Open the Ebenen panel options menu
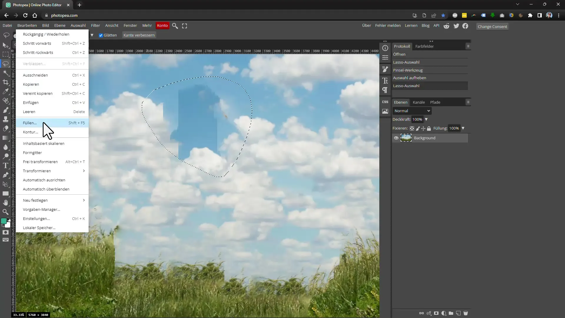The image size is (565, 318). 468,102
